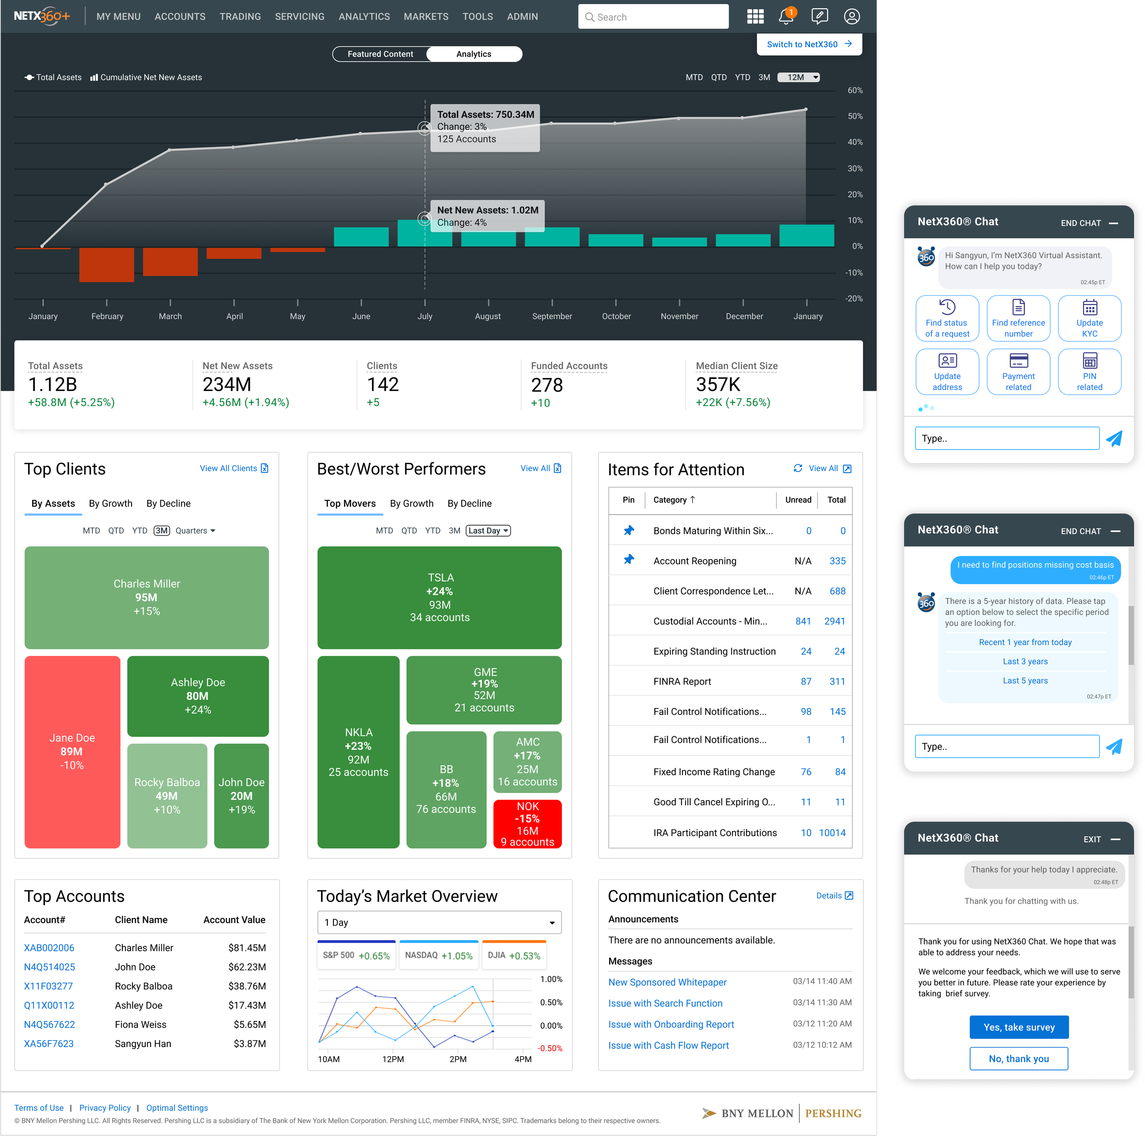
Task: Open the 12M range dropdown
Action: coord(798,77)
